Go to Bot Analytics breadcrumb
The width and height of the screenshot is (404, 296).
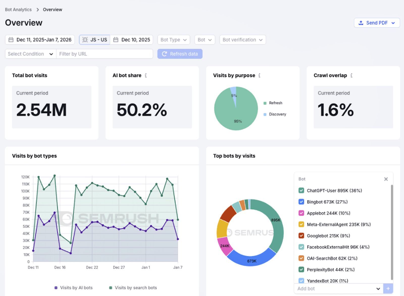tap(18, 10)
